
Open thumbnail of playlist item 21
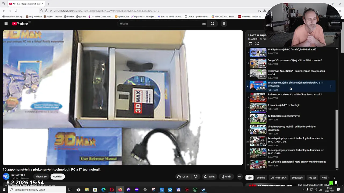pos(258,153)
